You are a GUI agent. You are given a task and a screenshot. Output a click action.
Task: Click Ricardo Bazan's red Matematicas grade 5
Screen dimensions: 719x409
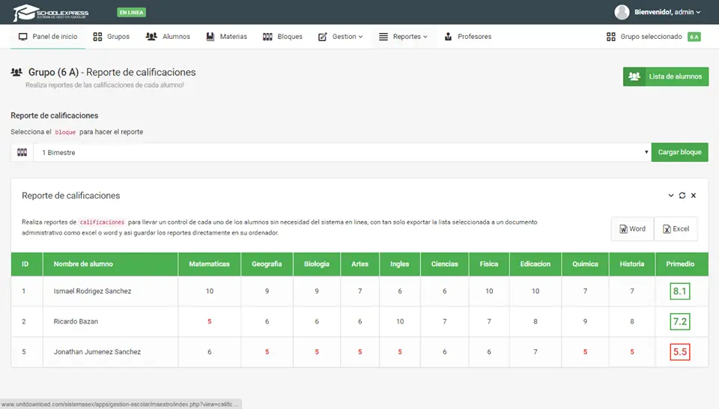pos(210,321)
